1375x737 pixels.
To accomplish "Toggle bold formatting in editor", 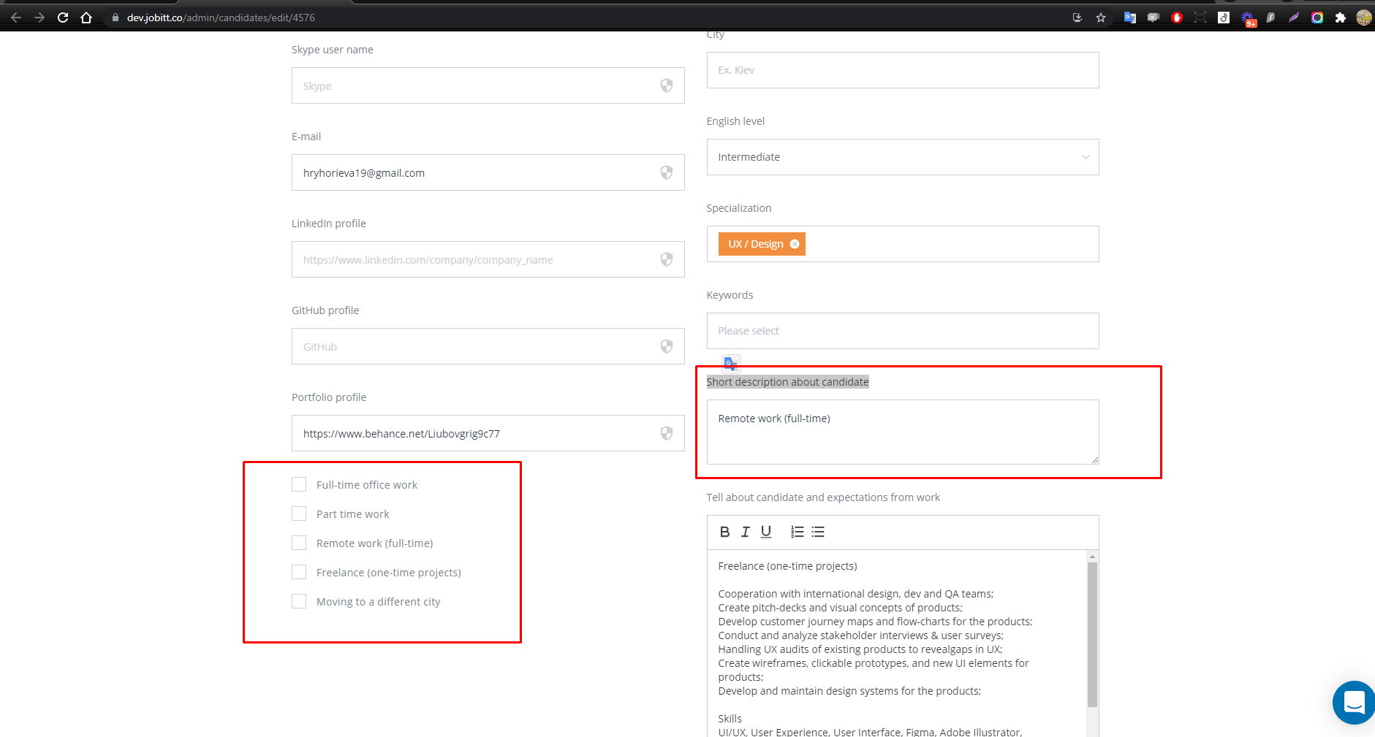I will point(724,532).
